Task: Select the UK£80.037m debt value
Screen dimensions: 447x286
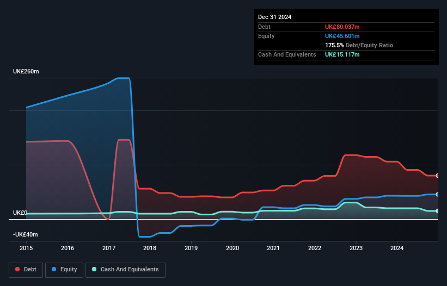Action: 342,27
